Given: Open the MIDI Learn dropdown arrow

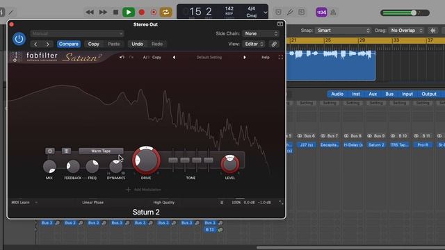Looking at the screenshot, I should pos(36,202).
